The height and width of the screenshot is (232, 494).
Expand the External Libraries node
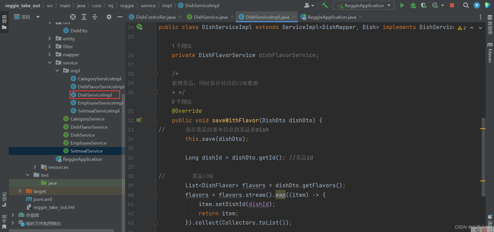click(x=13, y=215)
